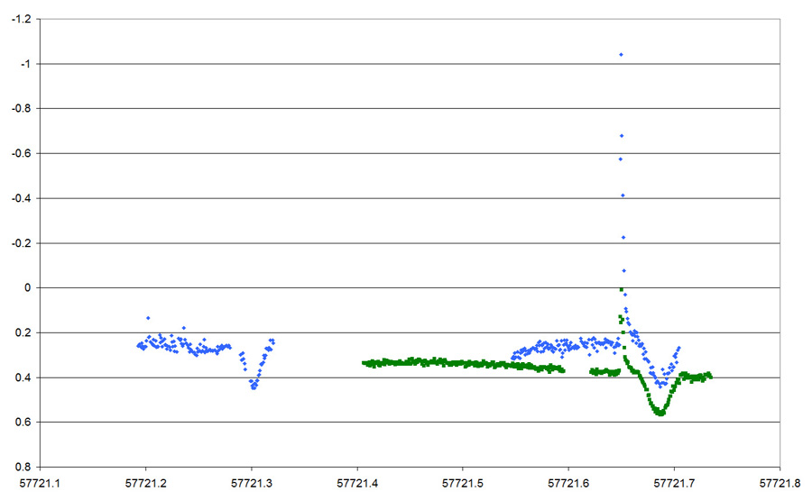The image size is (812, 500).
Task: Click the x-axis label 57721.5
Action: 463,484
